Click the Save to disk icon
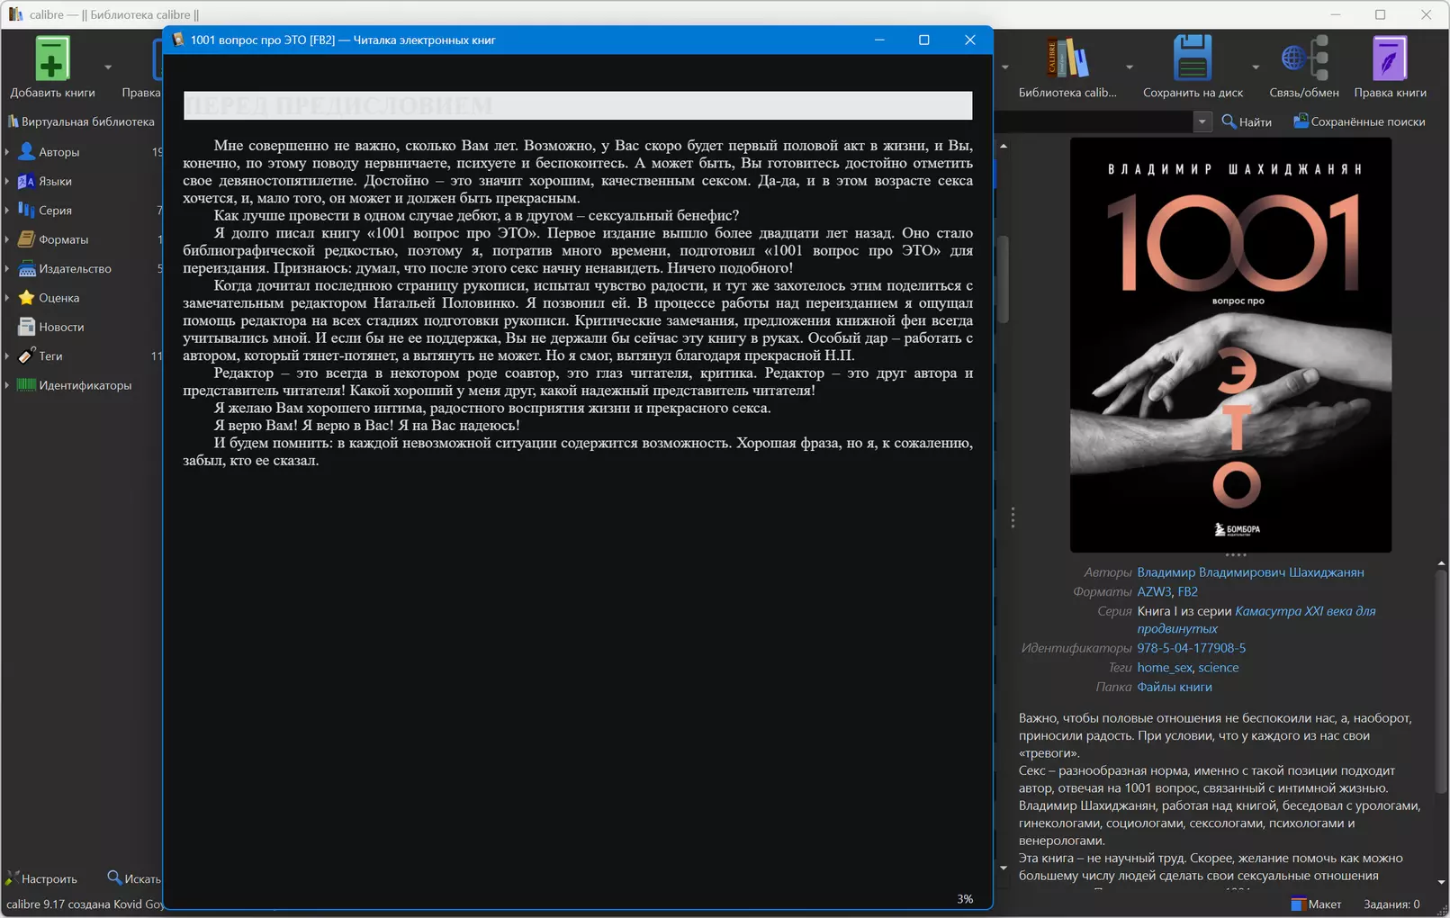This screenshot has width=1450, height=918. click(x=1193, y=58)
